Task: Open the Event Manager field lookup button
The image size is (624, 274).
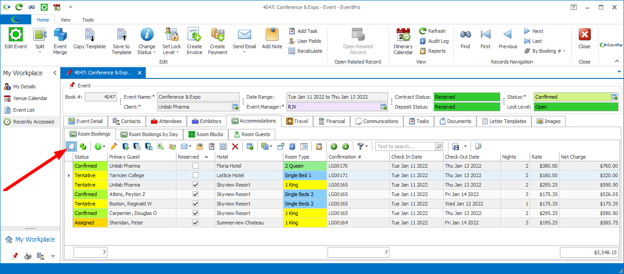Action: (x=384, y=107)
